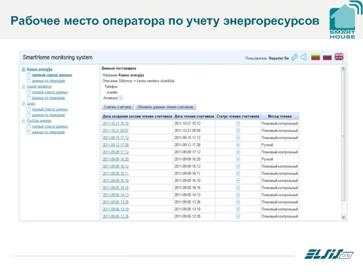This screenshot has height=272, width=363.
Task: Click the user icon beside РусКап-электро
Action: click(24, 121)
